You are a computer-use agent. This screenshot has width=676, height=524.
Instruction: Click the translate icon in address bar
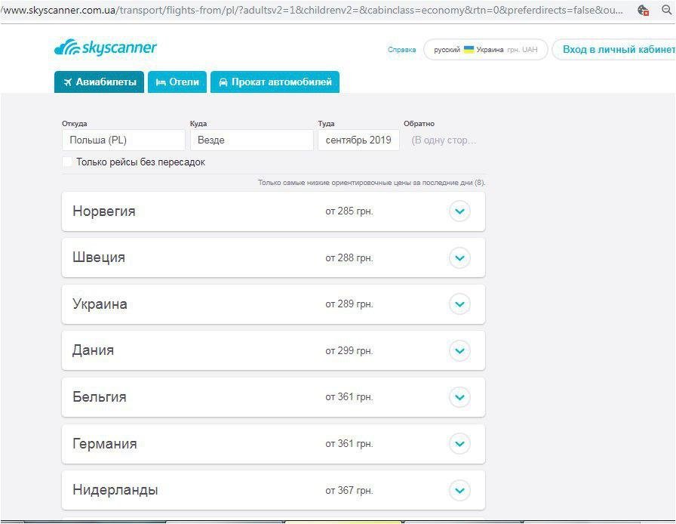coord(643,11)
